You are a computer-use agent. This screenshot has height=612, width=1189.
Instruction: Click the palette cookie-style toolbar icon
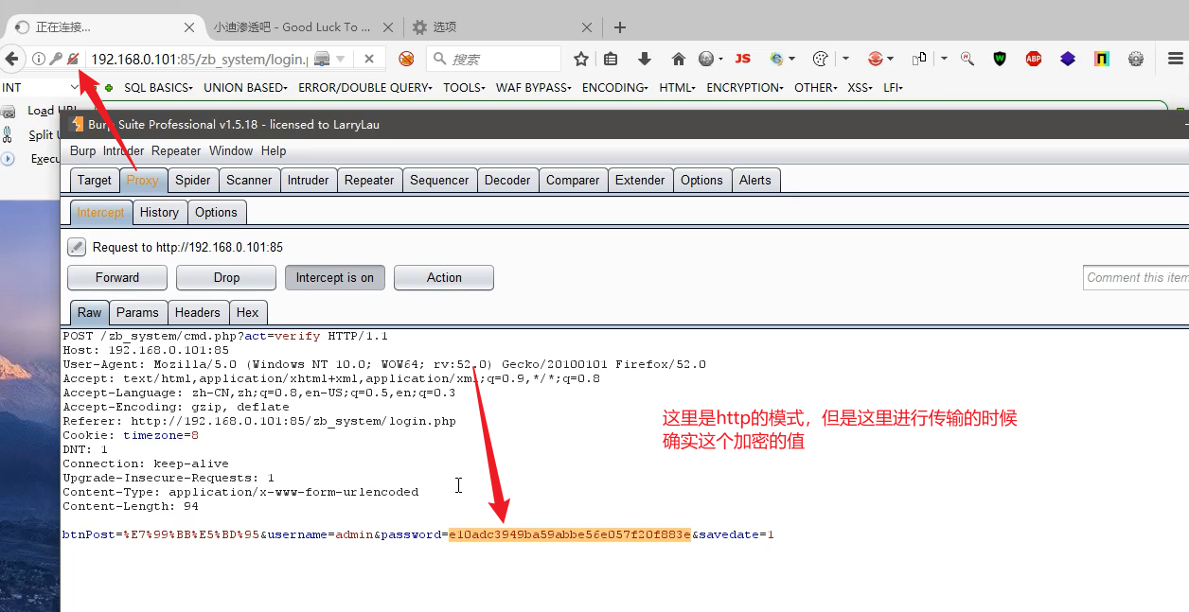click(821, 59)
